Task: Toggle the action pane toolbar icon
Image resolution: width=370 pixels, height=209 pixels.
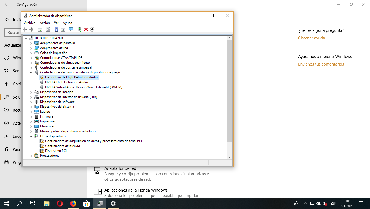Action: (63, 29)
